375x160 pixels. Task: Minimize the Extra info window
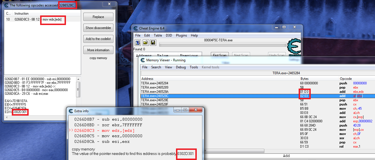click(x=177, y=110)
